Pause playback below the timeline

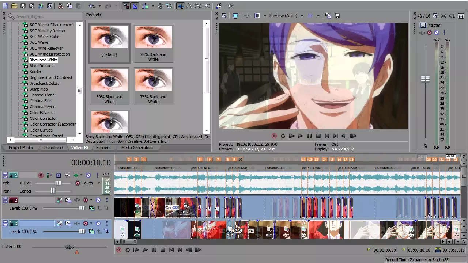pyautogui.click(x=154, y=250)
